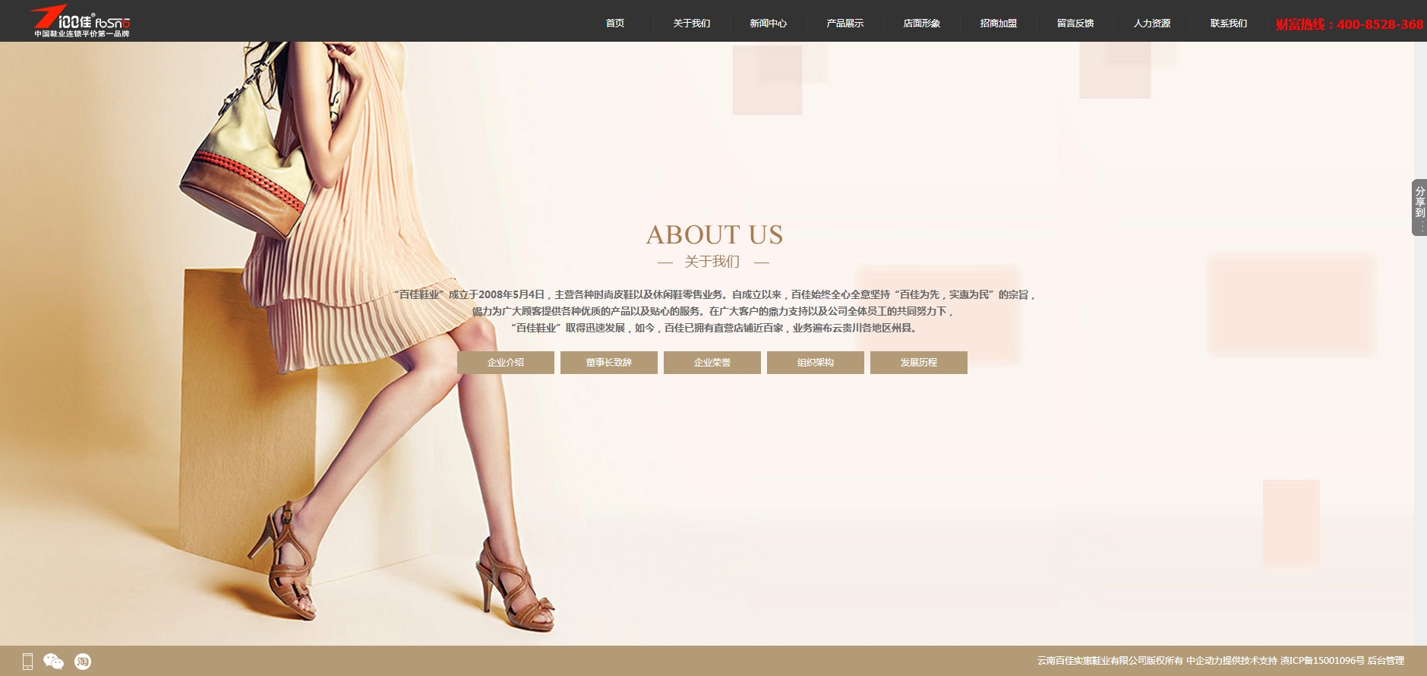Click the 百佳 logo in the header
The image size is (1427, 676).
click(81, 20)
